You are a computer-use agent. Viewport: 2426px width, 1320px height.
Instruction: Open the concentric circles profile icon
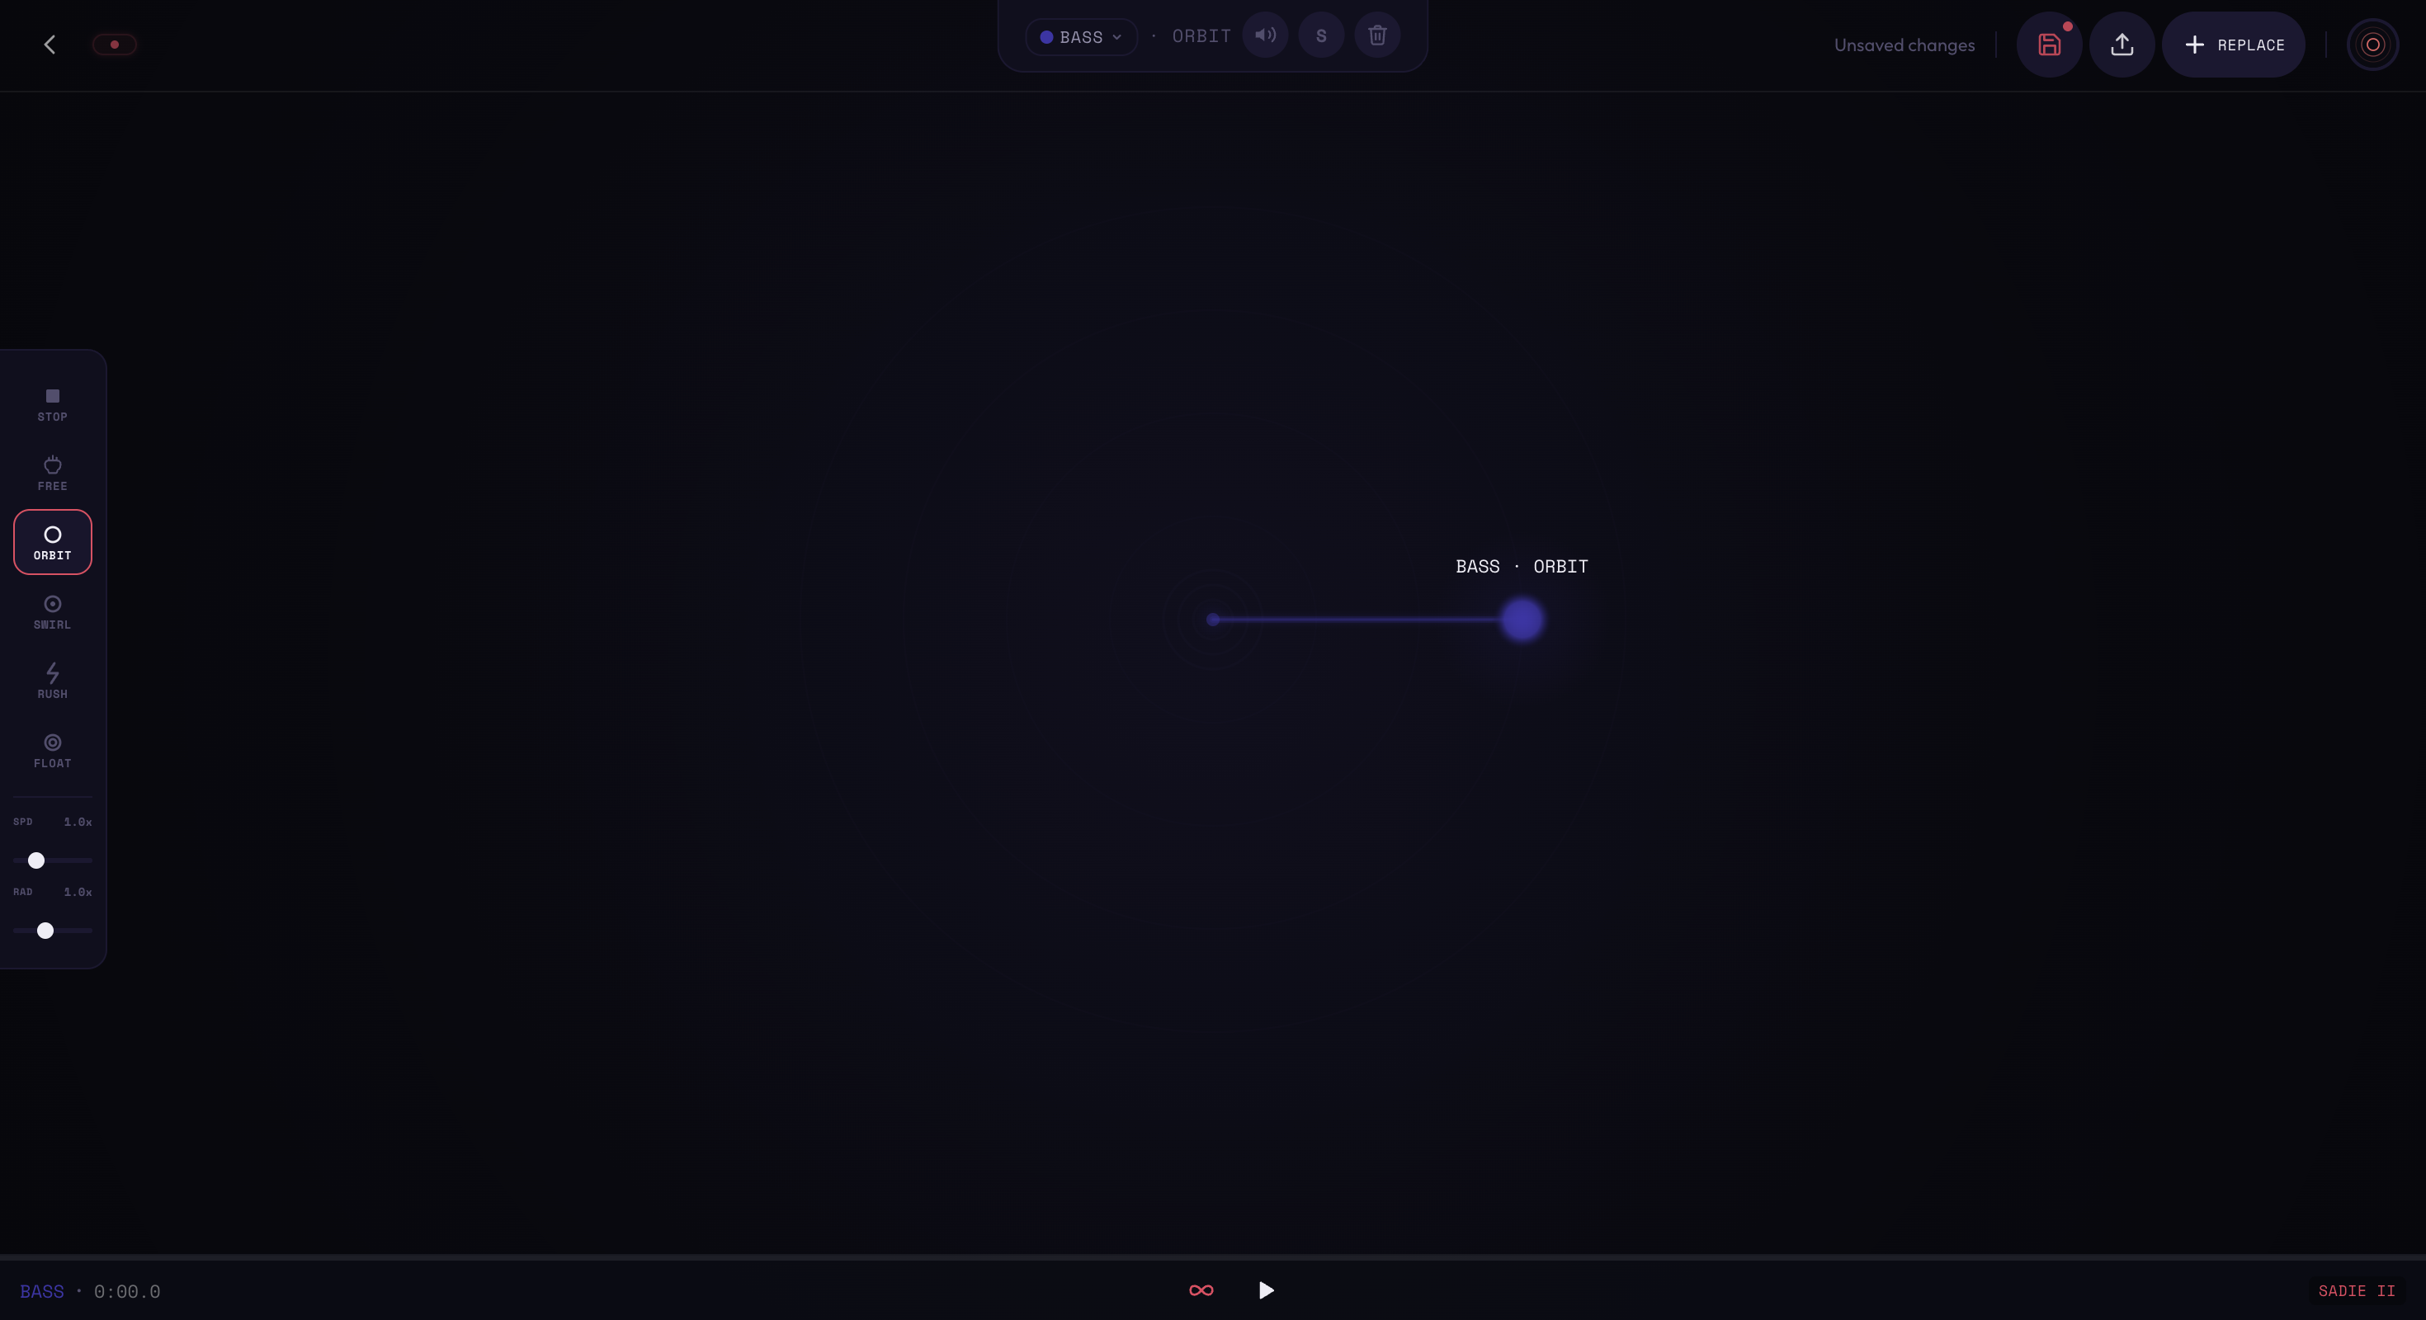pos(2372,45)
